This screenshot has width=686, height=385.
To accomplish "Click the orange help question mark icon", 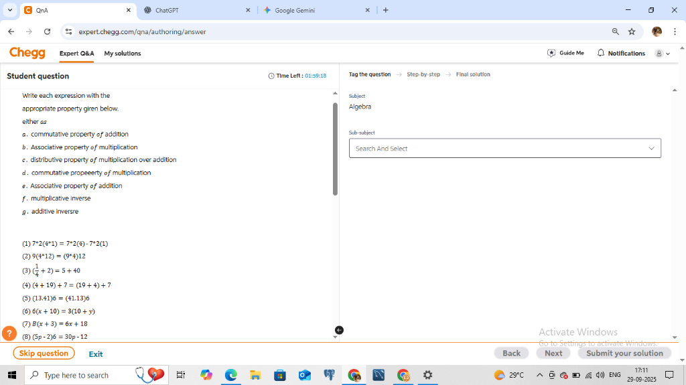I will pos(9,333).
